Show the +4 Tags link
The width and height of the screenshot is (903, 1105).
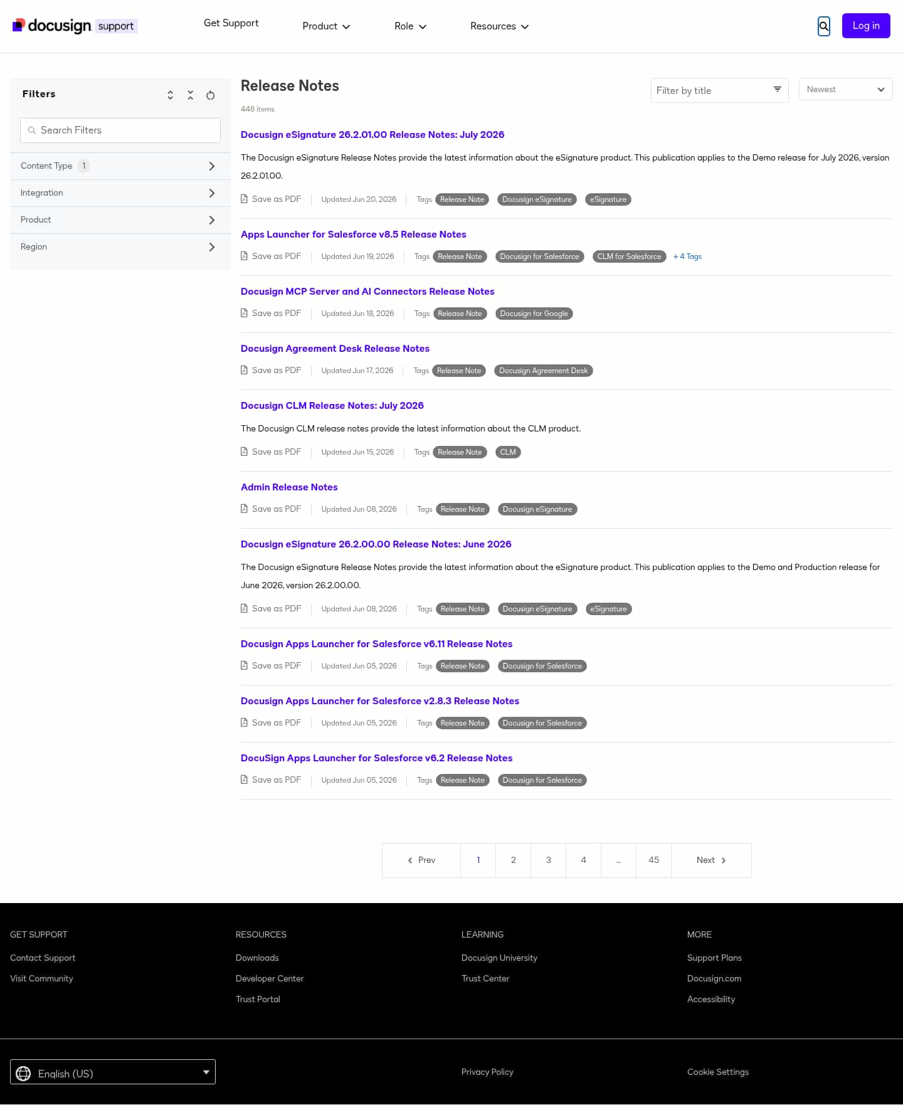click(x=687, y=256)
